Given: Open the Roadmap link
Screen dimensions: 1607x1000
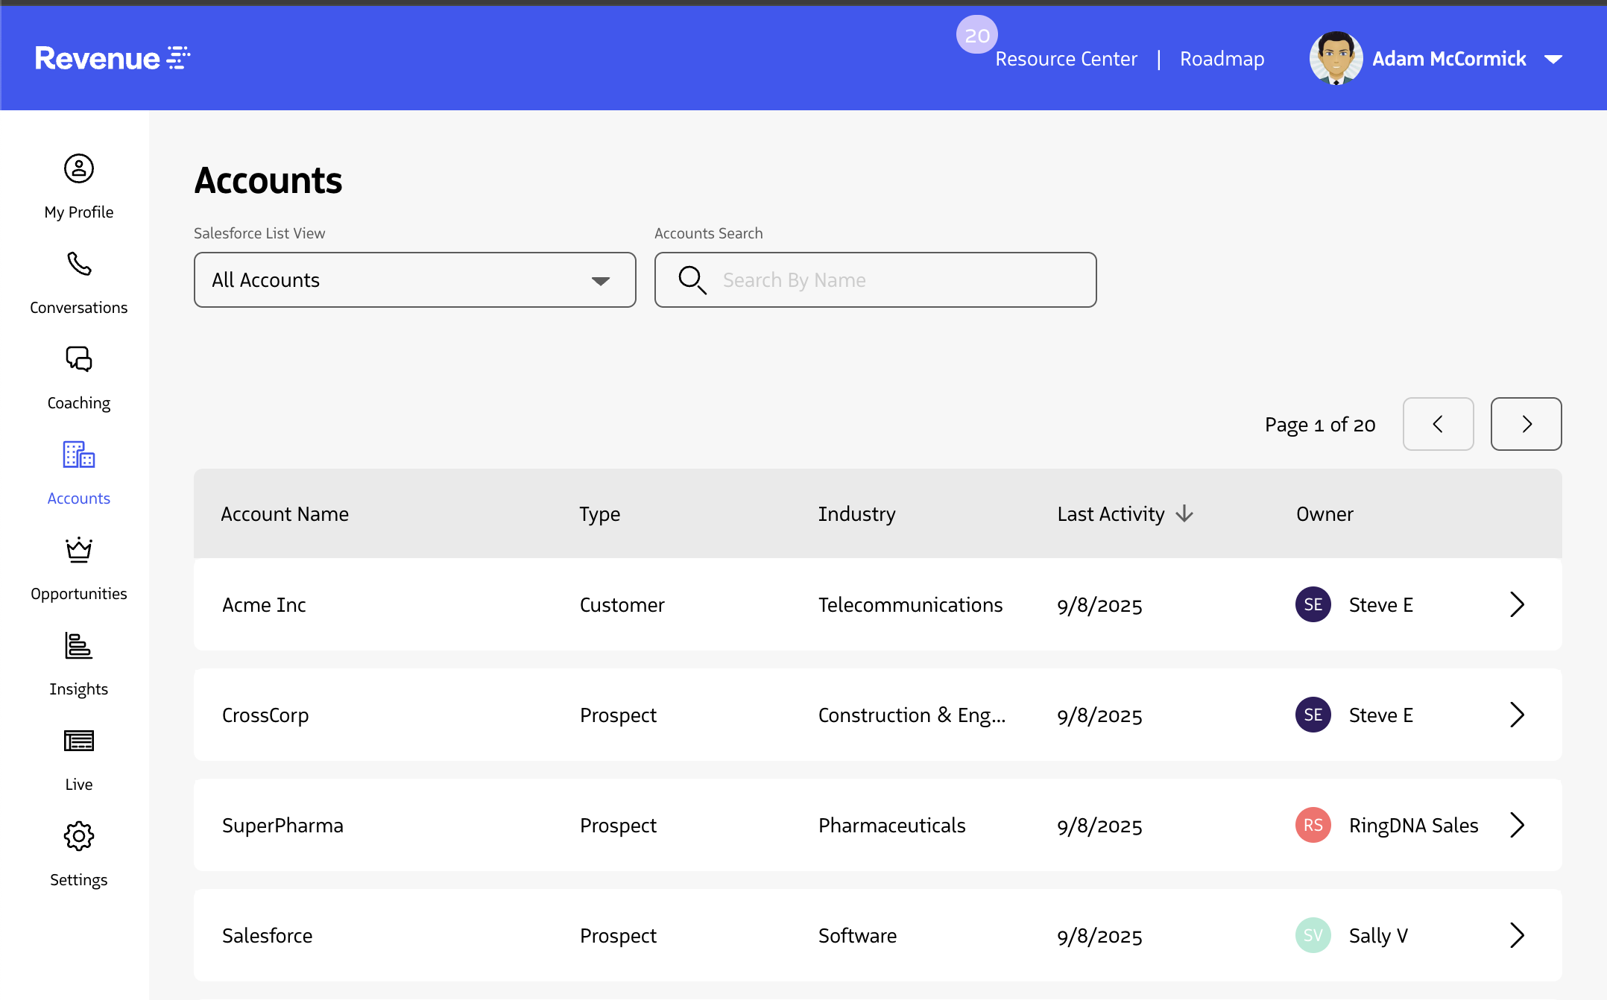Looking at the screenshot, I should pyautogui.click(x=1222, y=59).
